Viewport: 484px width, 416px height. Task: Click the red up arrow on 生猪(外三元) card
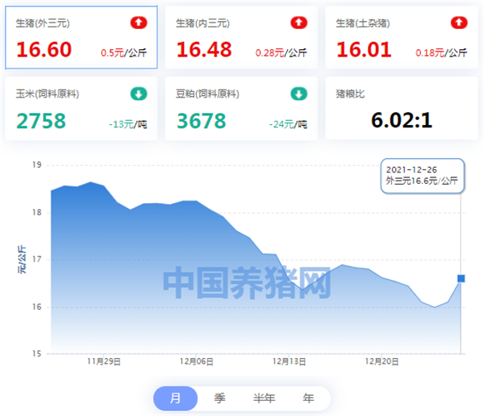[x=139, y=23]
